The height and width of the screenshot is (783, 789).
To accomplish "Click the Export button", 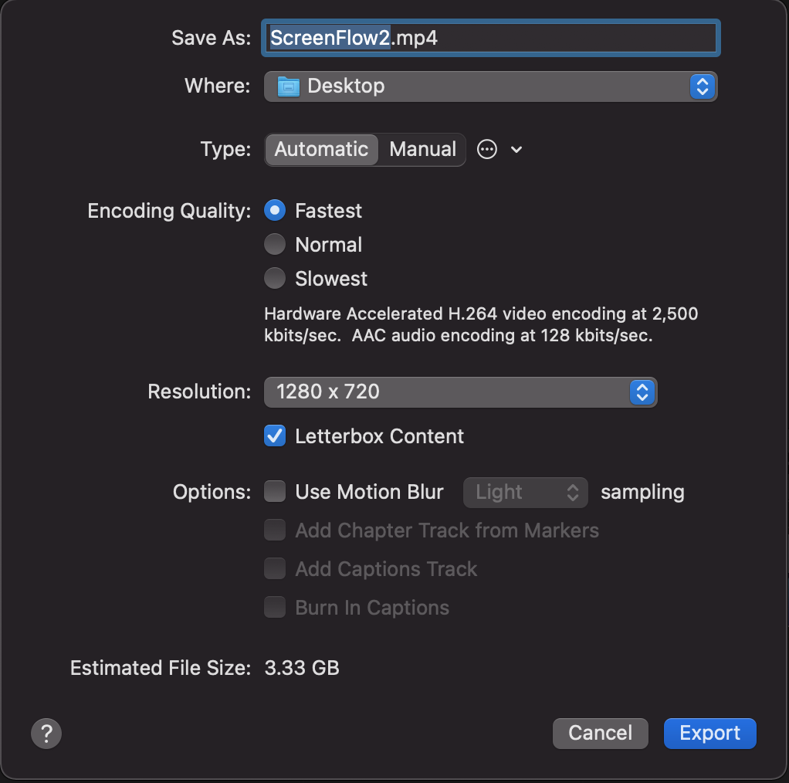I will pyautogui.click(x=709, y=733).
